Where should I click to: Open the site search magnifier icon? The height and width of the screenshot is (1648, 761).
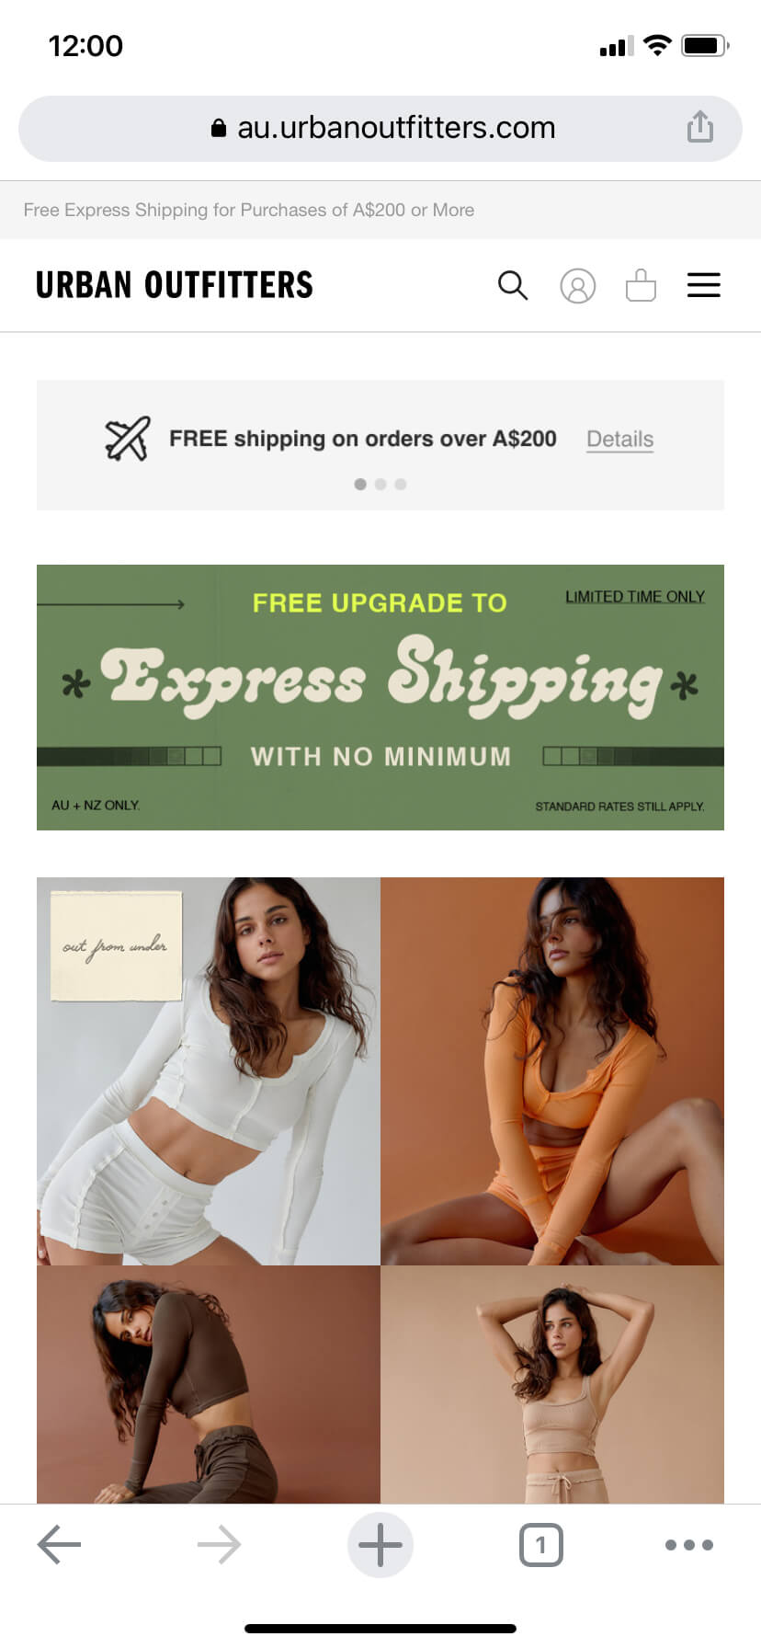[513, 285]
